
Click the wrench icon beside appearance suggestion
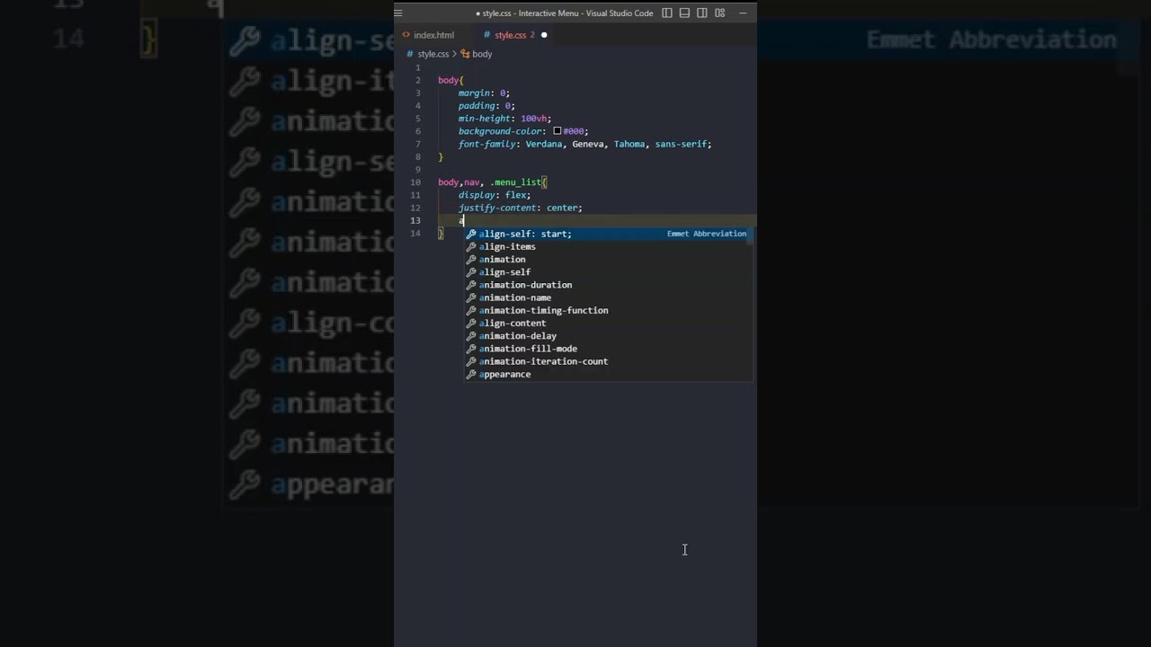tap(470, 374)
